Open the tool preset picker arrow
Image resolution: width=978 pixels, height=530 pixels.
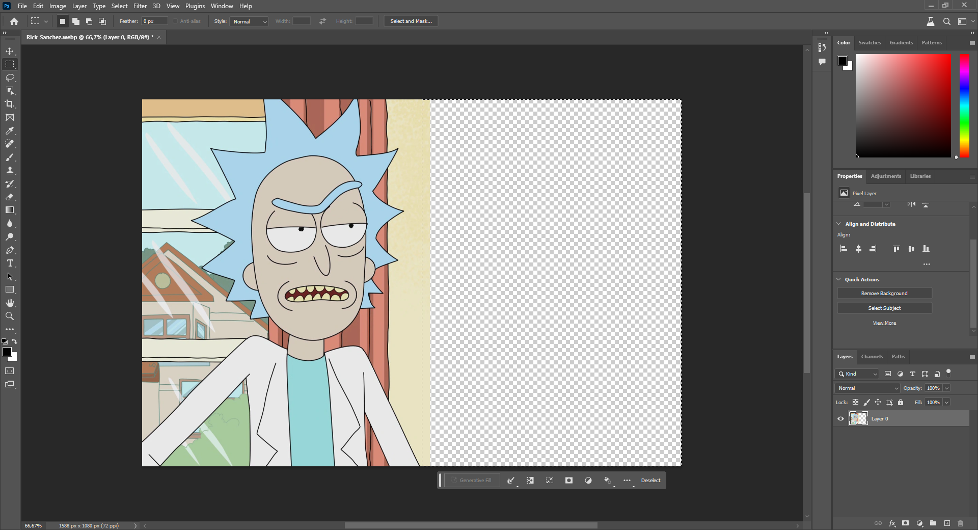point(46,21)
